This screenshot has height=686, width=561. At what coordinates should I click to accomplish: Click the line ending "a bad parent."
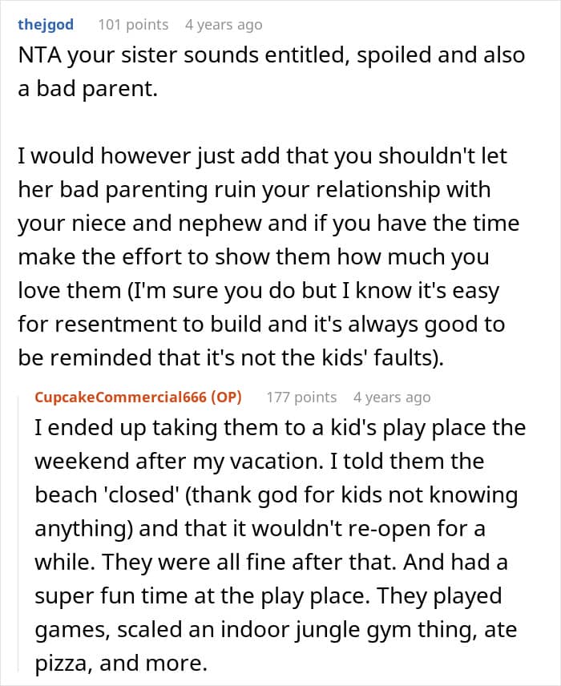87,89
